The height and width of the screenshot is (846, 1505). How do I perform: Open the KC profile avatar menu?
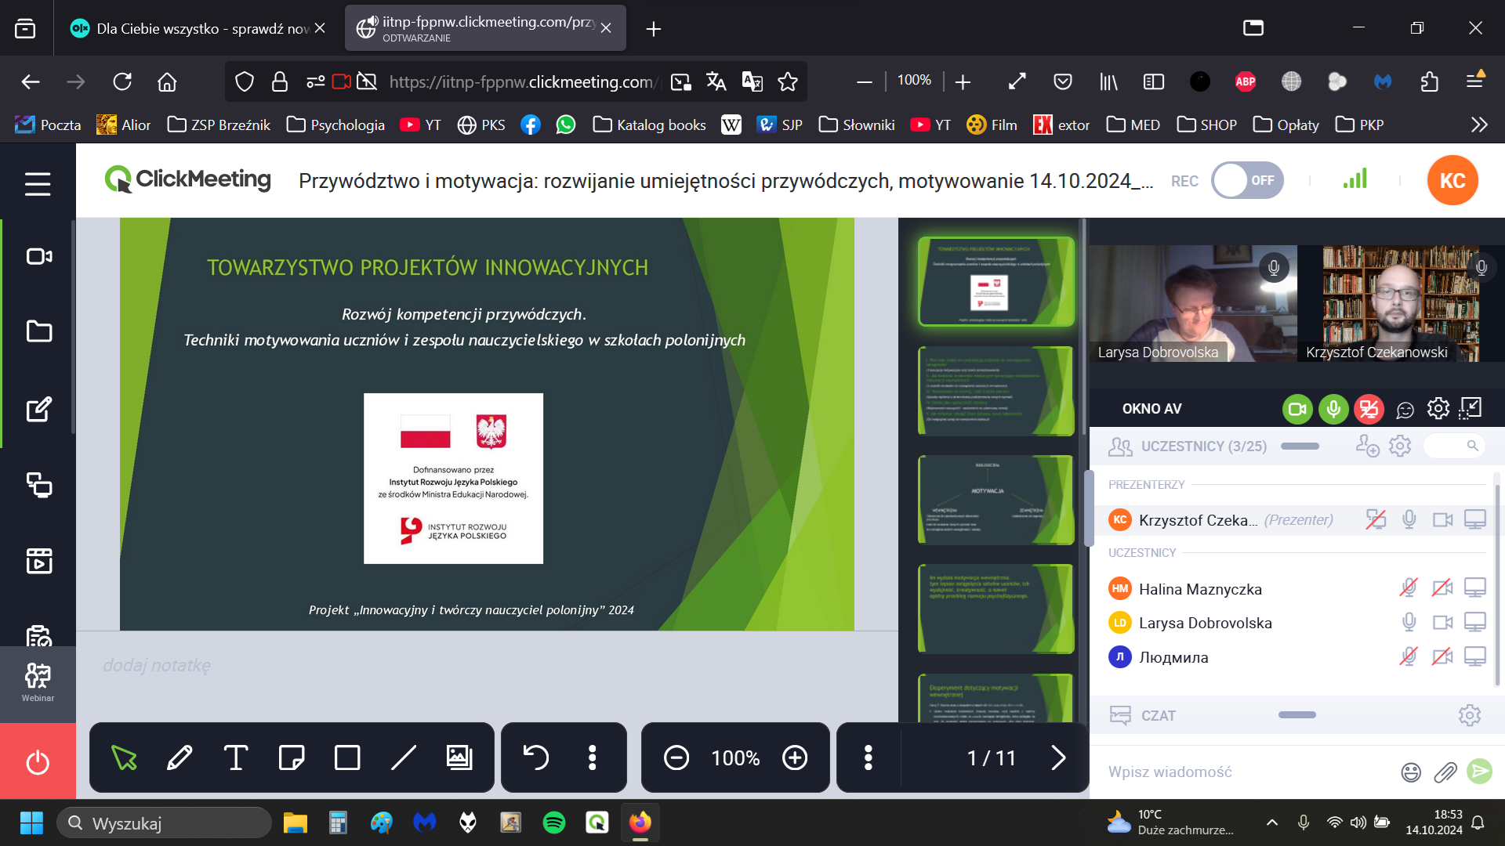[1452, 180]
